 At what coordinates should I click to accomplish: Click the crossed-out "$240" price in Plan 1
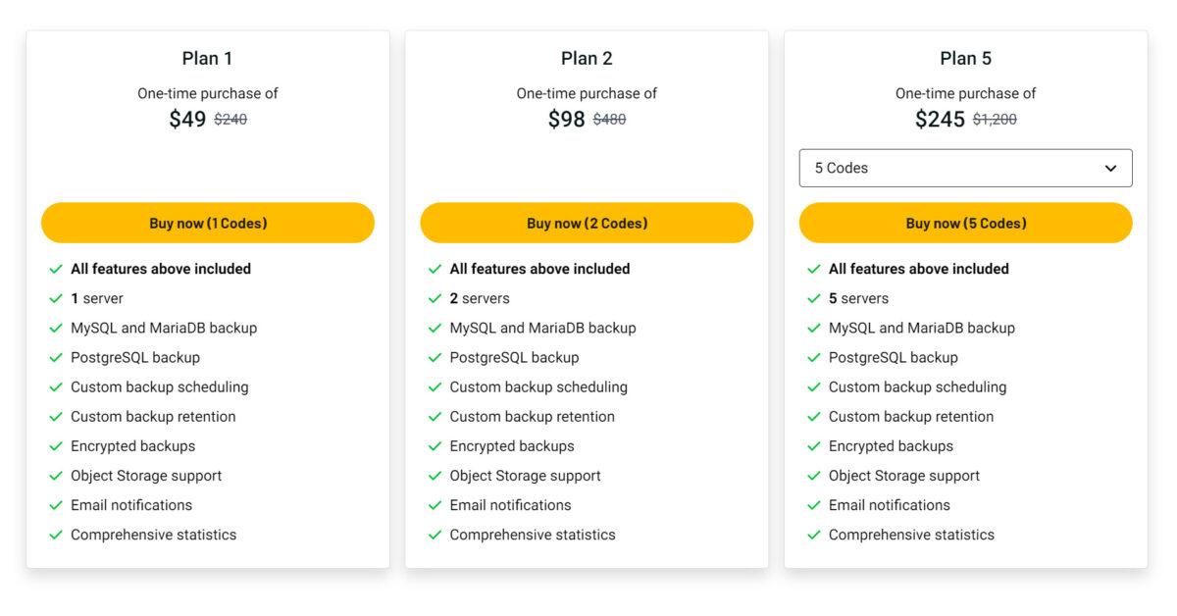[x=231, y=119]
